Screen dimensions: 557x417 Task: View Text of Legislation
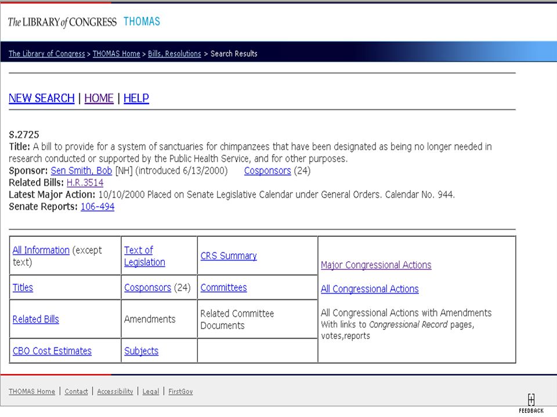point(144,256)
